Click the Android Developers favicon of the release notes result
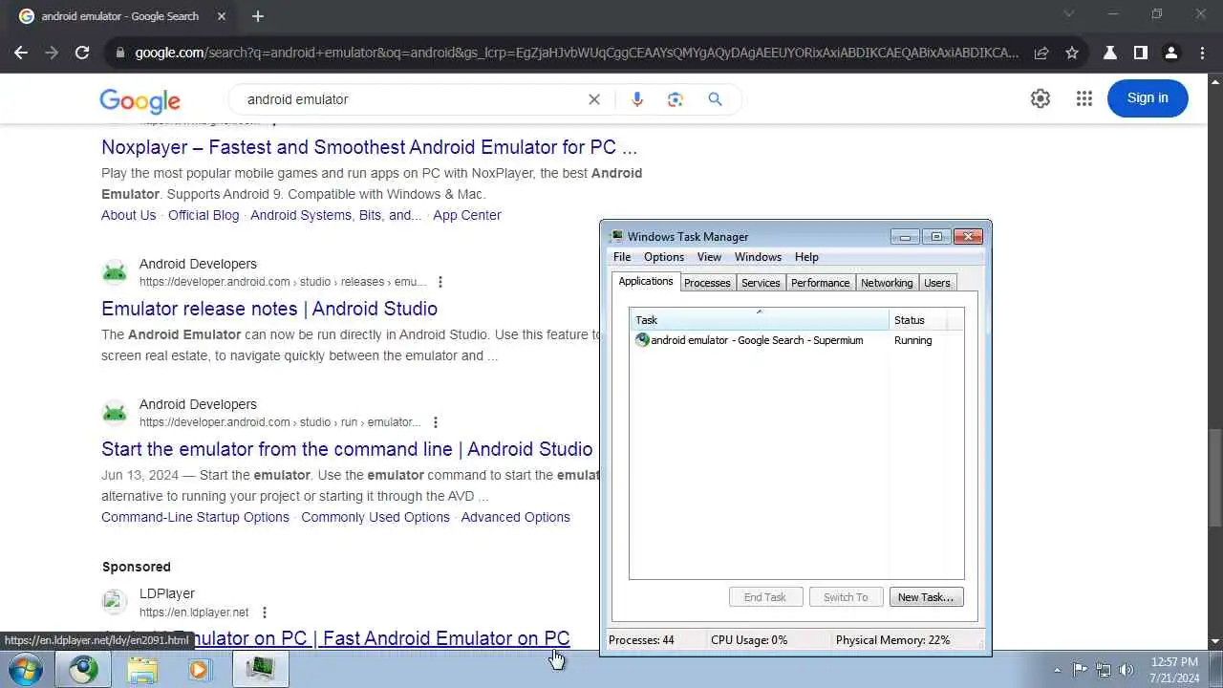Viewport: 1223px width, 688px height. [115, 272]
